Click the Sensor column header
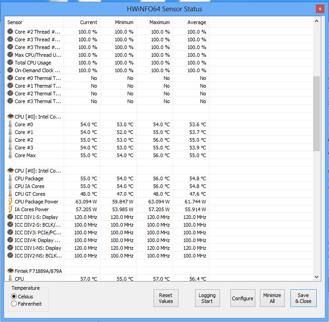Screen dimensions: 329x322 pos(34,22)
